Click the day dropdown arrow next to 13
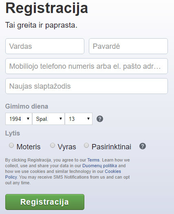This screenshot has width=174, height=214. [x=88, y=119]
